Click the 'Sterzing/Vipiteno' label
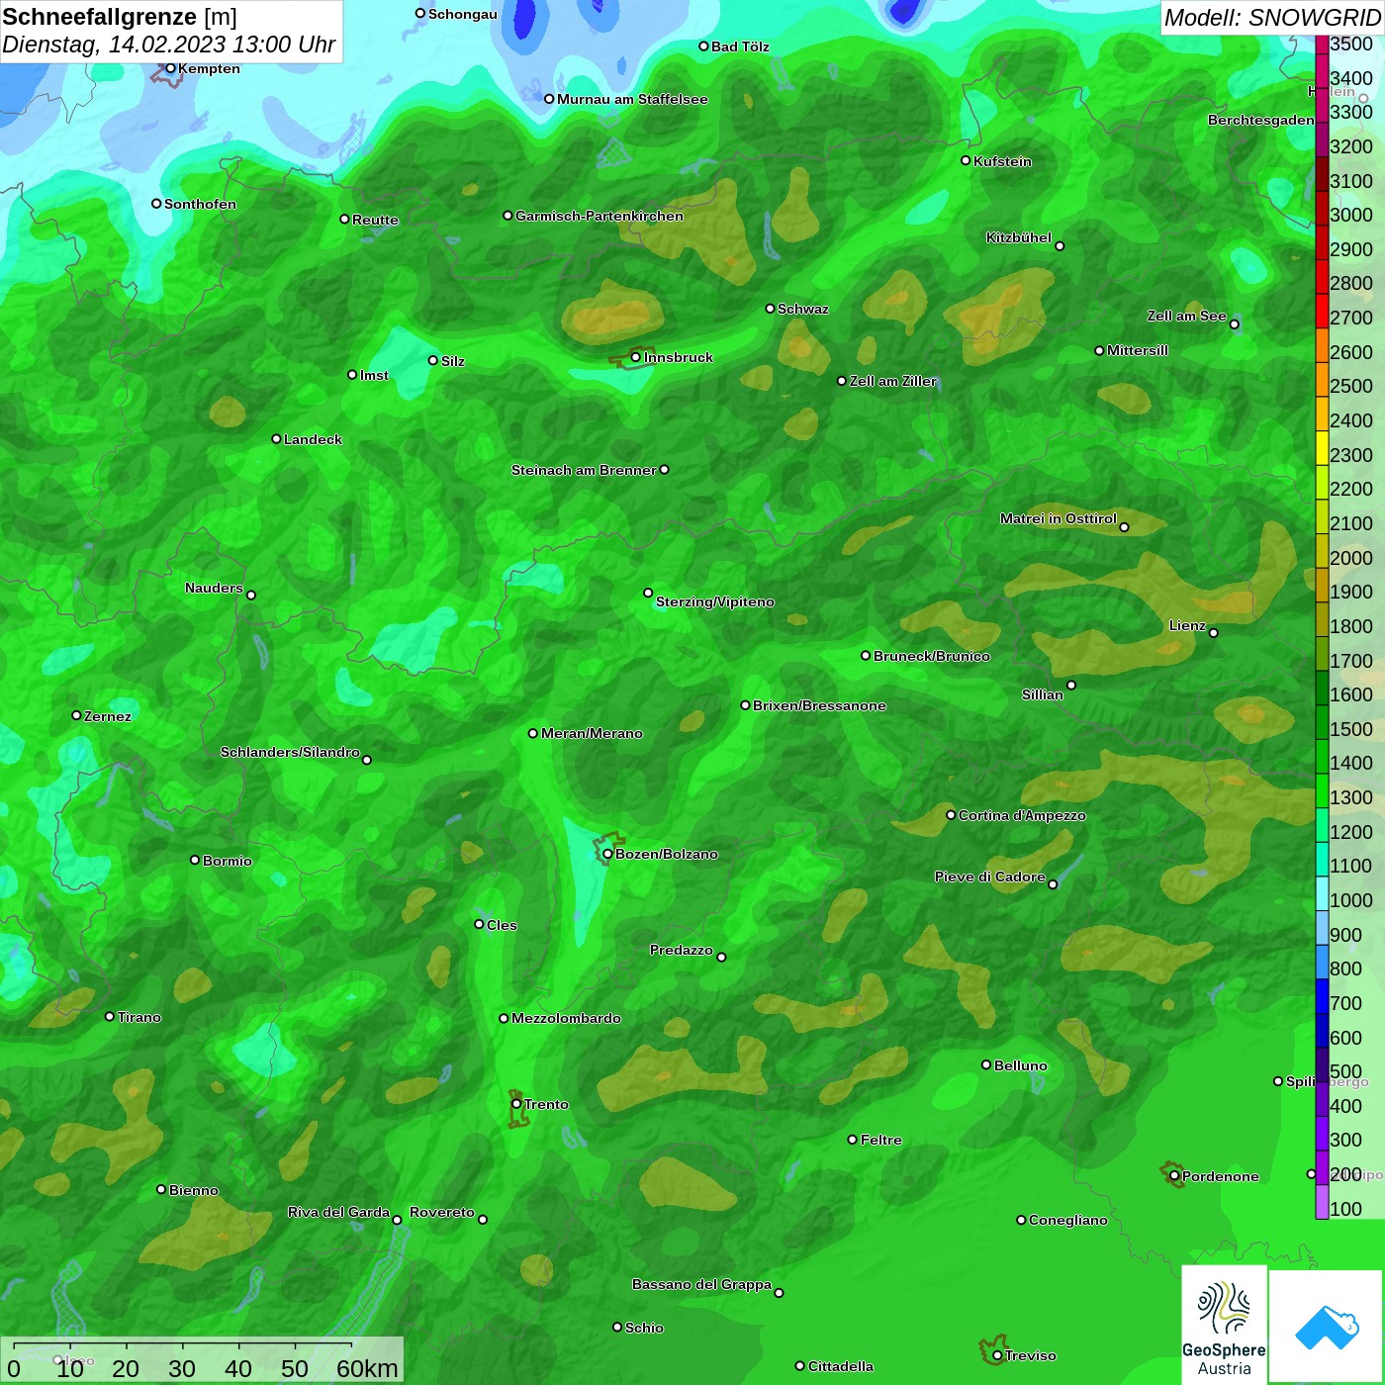This screenshot has height=1385, width=1385. [715, 601]
